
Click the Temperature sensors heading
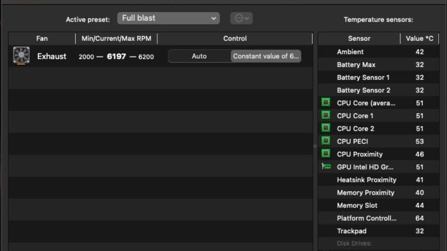coord(378,20)
